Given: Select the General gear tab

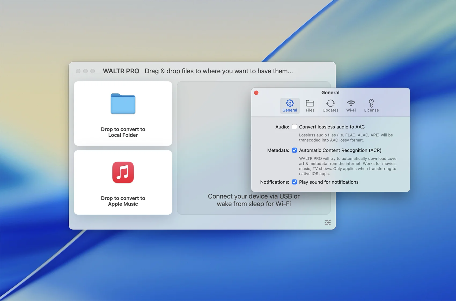Looking at the screenshot, I should (x=290, y=106).
